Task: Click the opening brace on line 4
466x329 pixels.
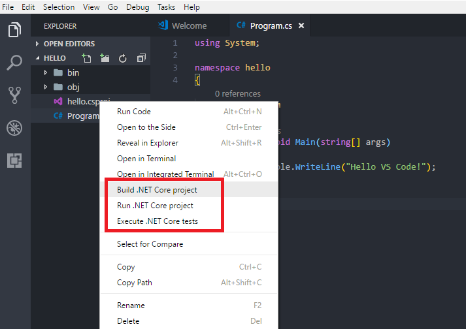Action: click(197, 80)
